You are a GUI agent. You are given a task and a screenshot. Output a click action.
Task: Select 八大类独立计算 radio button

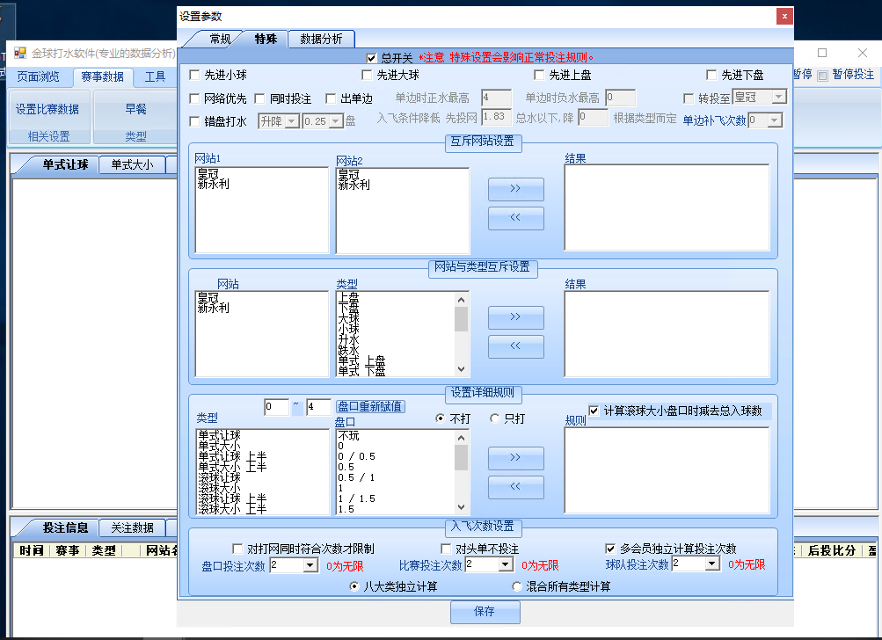click(x=354, y=586)
